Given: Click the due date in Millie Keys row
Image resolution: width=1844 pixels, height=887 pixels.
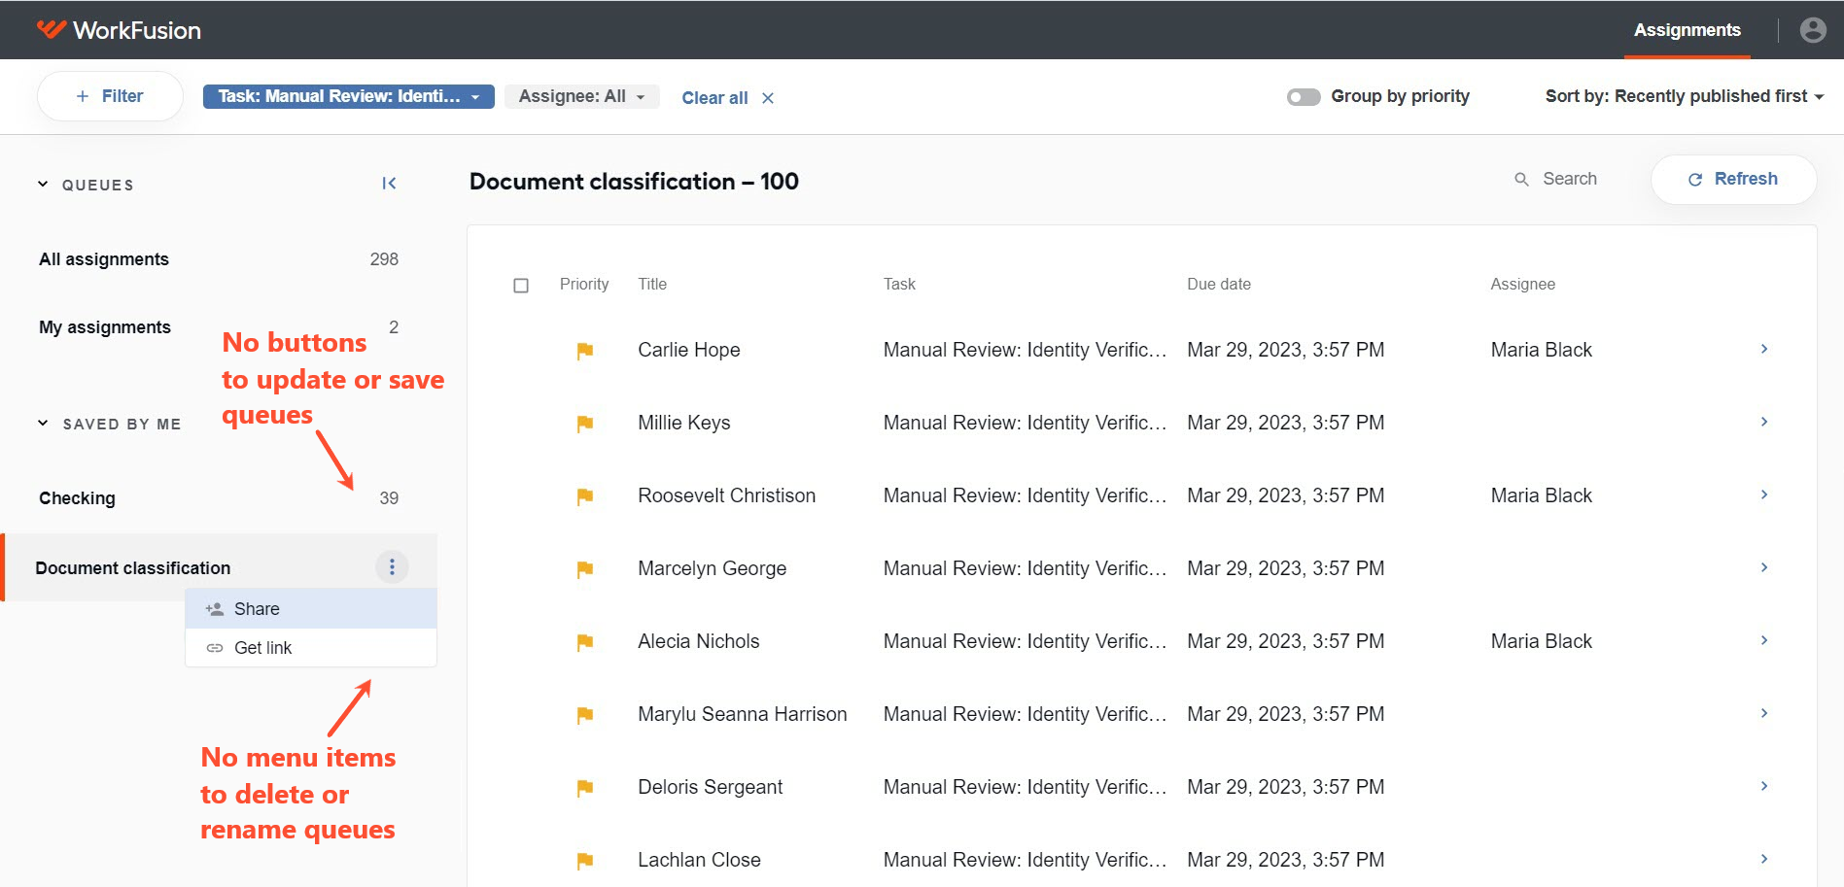Looking at the screenshot, I should click(1286, 423).
